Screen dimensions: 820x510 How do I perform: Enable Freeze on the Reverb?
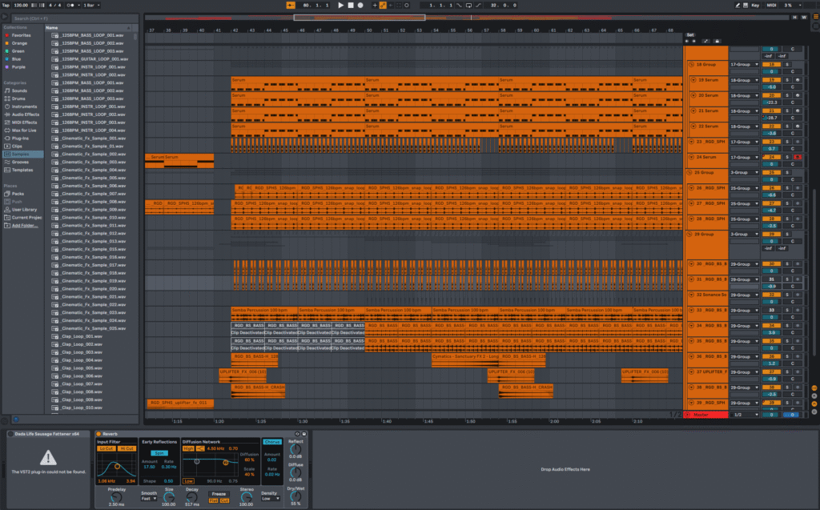pos(219,493)
